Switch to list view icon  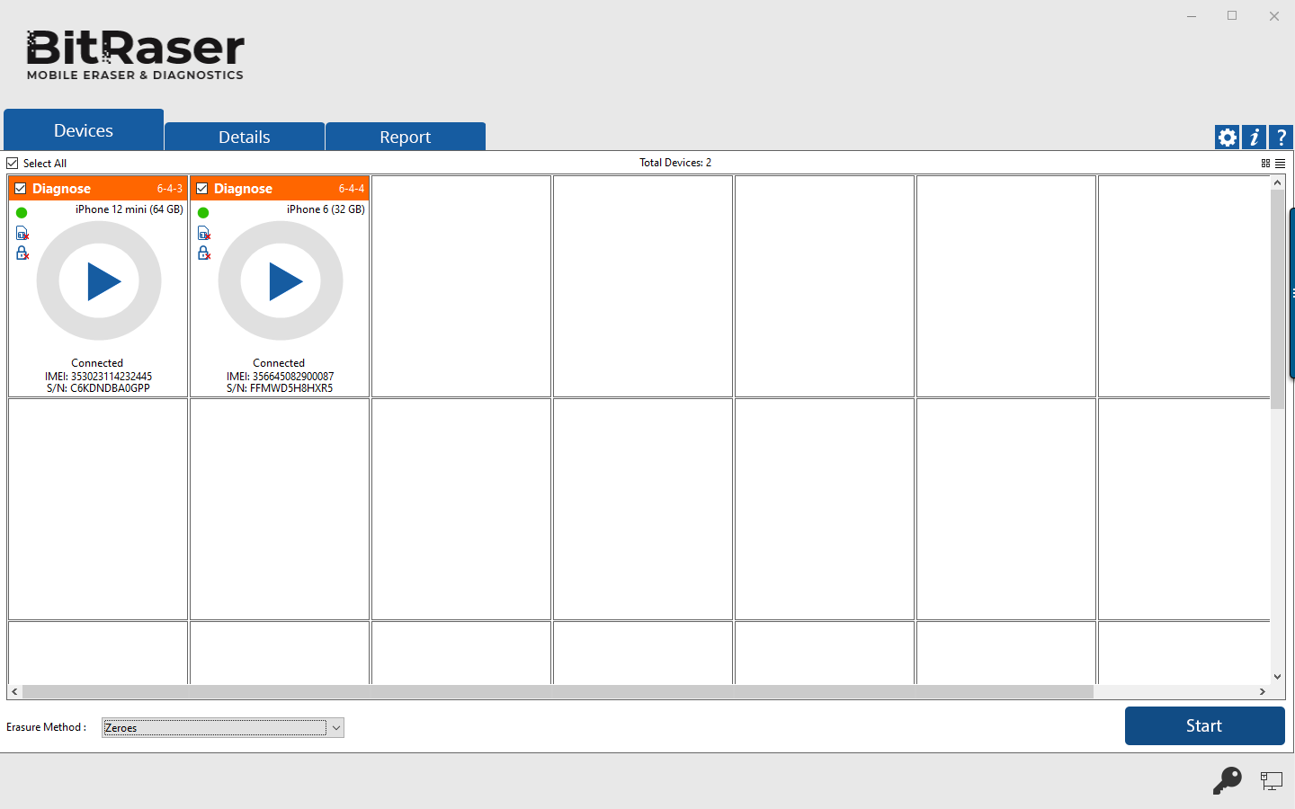[x=1280, y=164]
